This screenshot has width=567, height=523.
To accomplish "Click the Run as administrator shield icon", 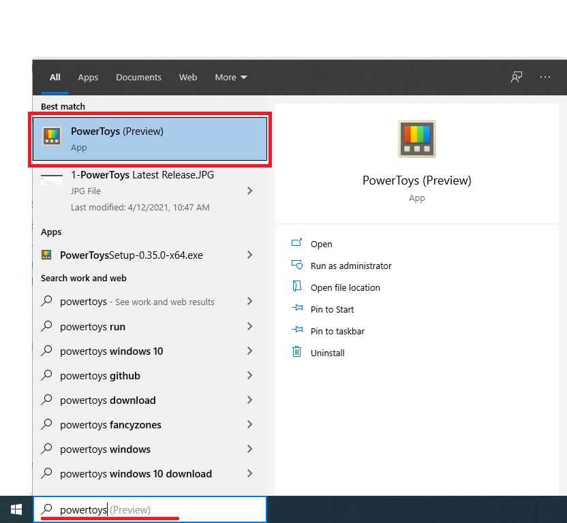I will pyautogui.click(x=297, y=265).
